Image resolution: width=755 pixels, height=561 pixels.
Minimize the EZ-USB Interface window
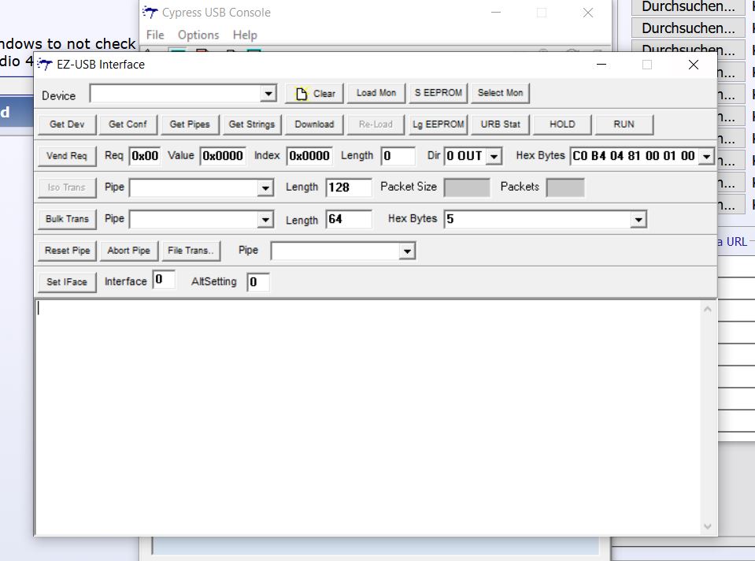click(601, 65)
